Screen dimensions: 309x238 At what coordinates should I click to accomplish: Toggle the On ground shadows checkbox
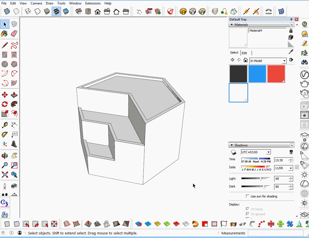click(x=247, y=214)
